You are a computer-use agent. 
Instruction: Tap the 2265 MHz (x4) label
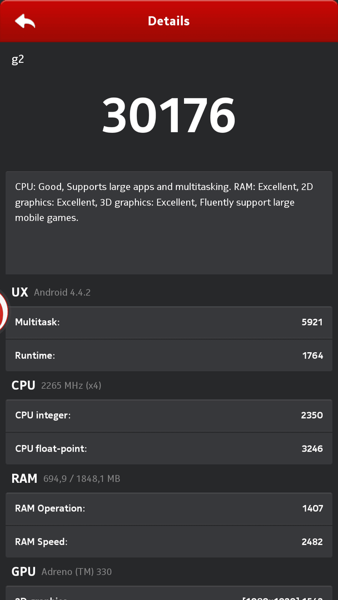click(71, 385)
